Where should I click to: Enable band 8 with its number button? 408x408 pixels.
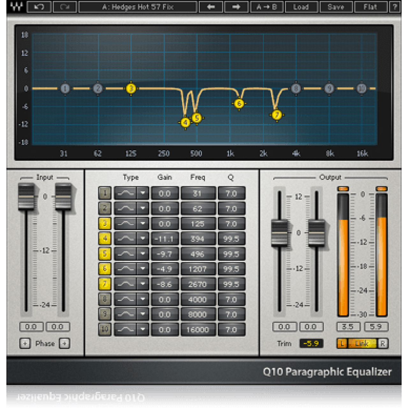105,299
